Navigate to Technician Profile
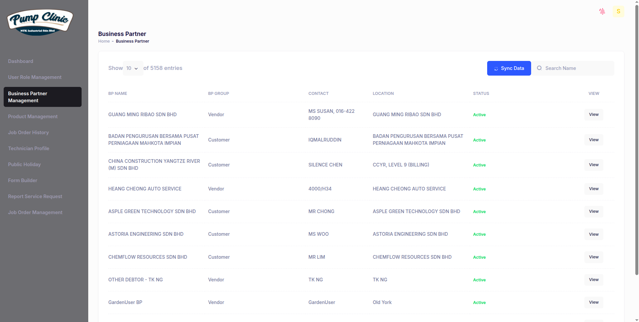This screenshot has width=639, height=322. click(x=29, y=149)
